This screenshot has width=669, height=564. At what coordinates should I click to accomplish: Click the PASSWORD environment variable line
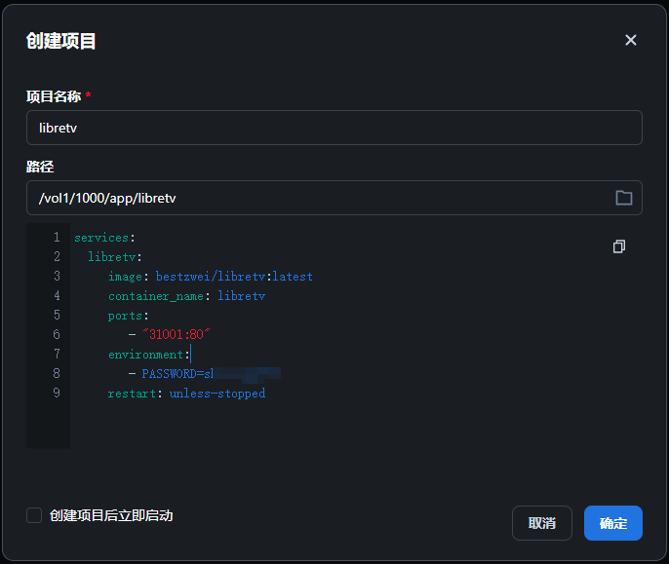(176, 374)
